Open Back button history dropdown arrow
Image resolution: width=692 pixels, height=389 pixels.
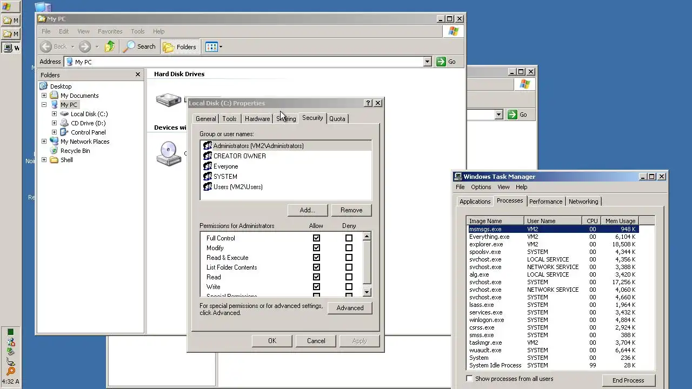[x=72, y=47]
